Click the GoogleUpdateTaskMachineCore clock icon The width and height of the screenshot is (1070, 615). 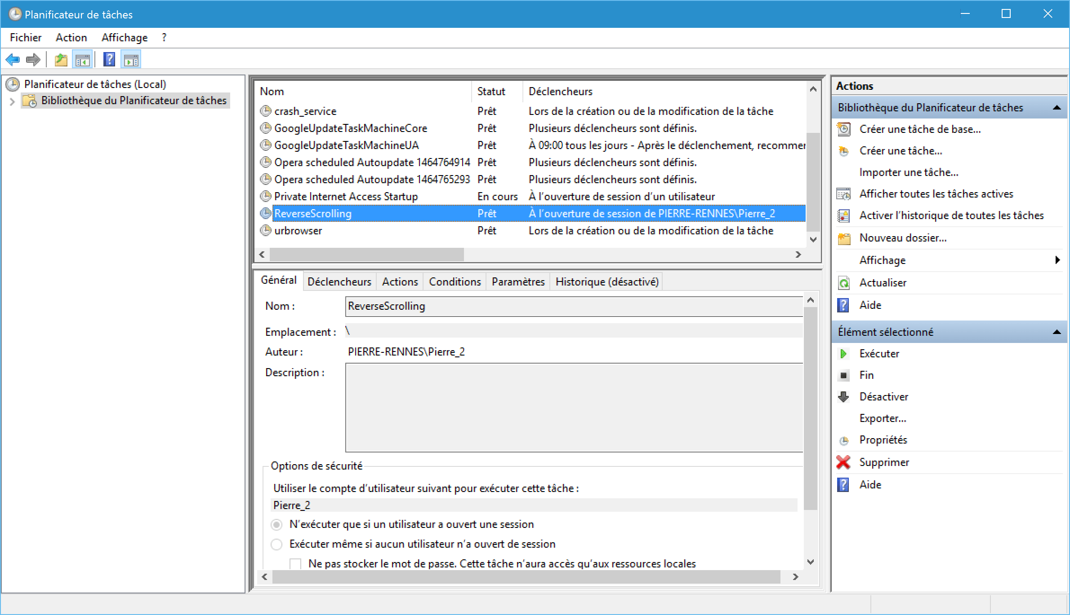[266, 128]
